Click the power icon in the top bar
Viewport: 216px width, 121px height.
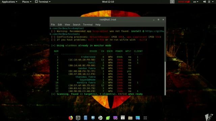[209, 2]
